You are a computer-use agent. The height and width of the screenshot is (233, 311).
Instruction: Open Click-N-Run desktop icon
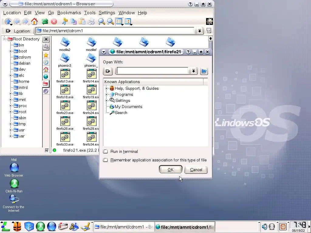click(x=14, y=184)
